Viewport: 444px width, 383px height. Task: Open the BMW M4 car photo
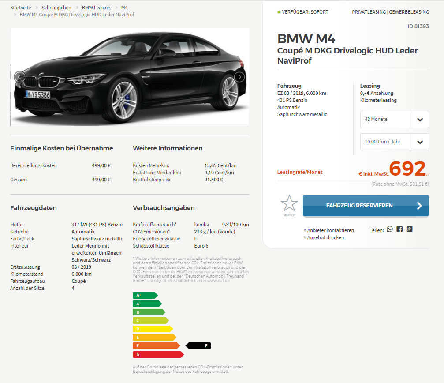pyautogui.click(x=130, y=77)
